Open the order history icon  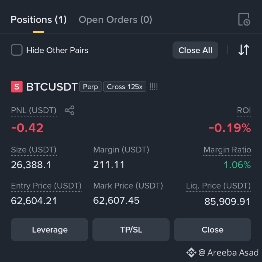pyautogui.click(x=244, y=19)
